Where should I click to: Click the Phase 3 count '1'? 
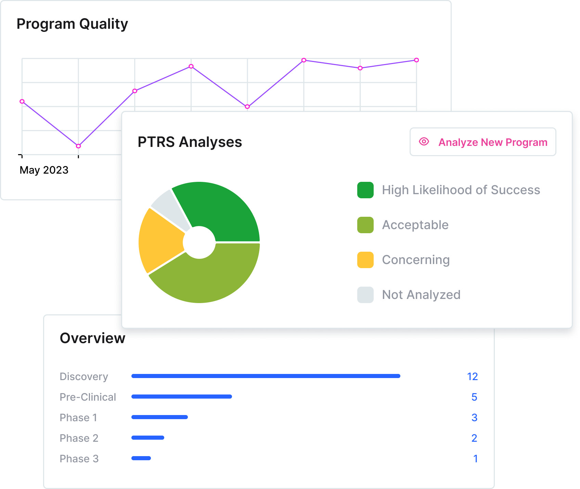pos(475,459)
